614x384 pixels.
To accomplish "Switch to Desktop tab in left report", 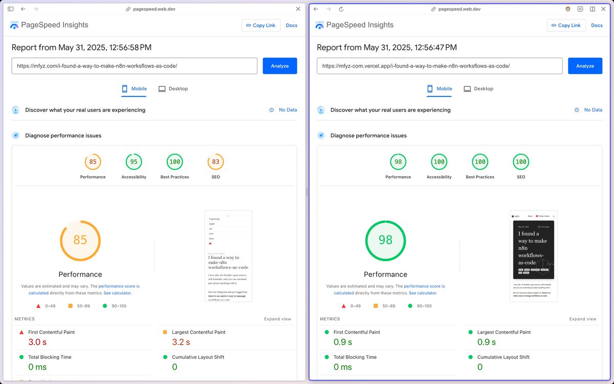I will click(173, 89).
